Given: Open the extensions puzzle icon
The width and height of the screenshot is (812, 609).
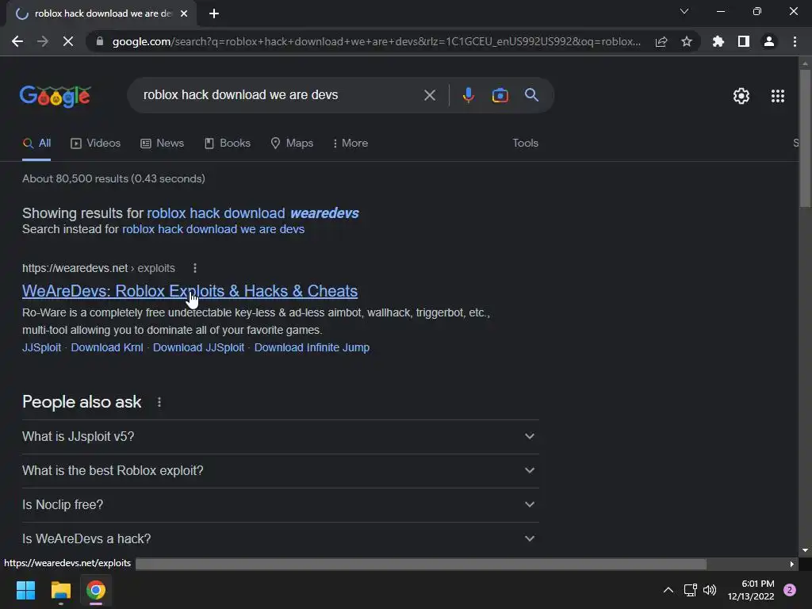Looking at the screenshot, I should pos(718,41).
